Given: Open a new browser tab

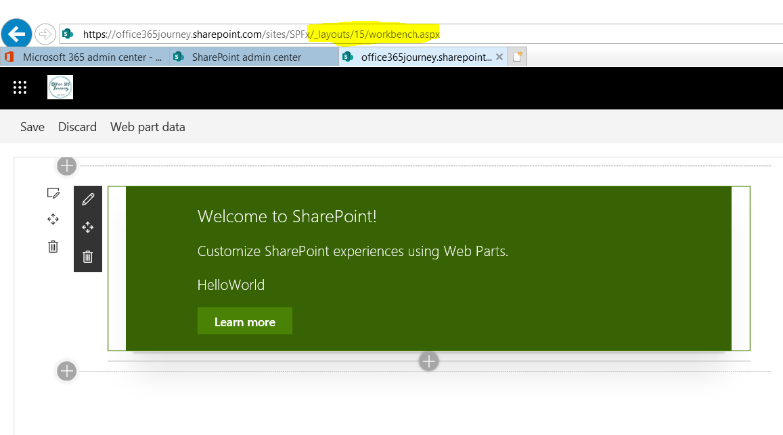Looking at the screenshot, I should 517,57.
